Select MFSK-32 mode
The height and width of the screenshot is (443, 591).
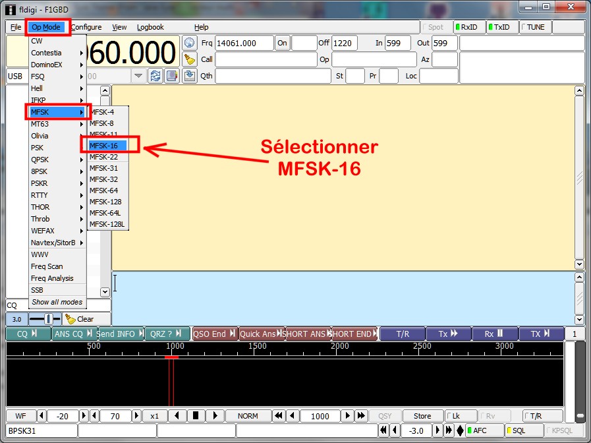[108, 179]
